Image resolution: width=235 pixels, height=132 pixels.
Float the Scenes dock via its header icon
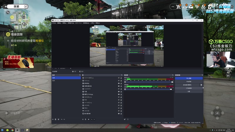[x=80, y=75]
